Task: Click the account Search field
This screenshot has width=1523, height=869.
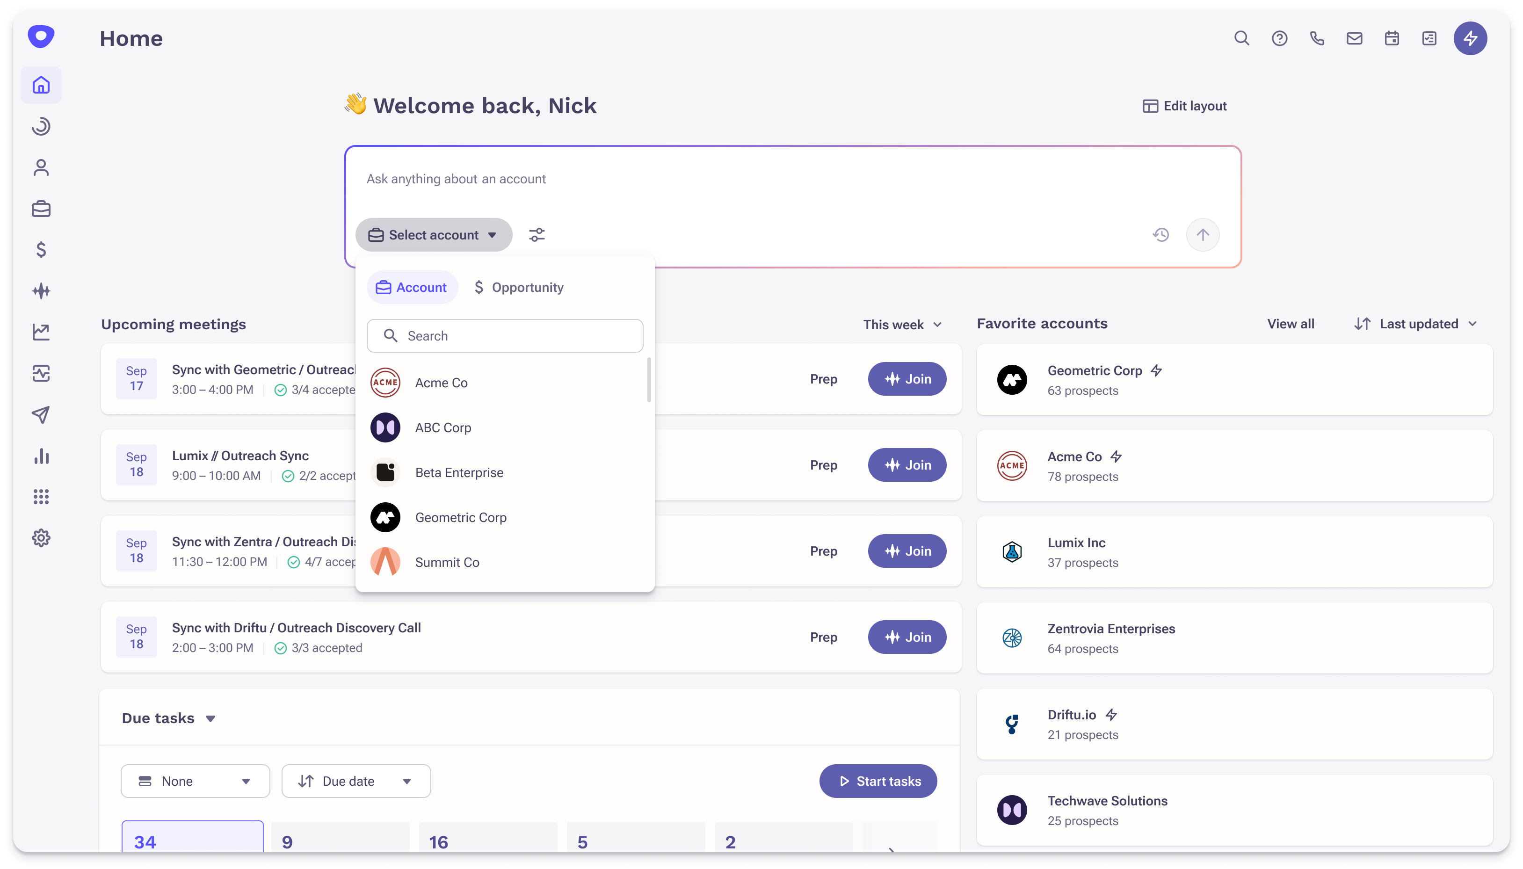Action: point(505,335)
